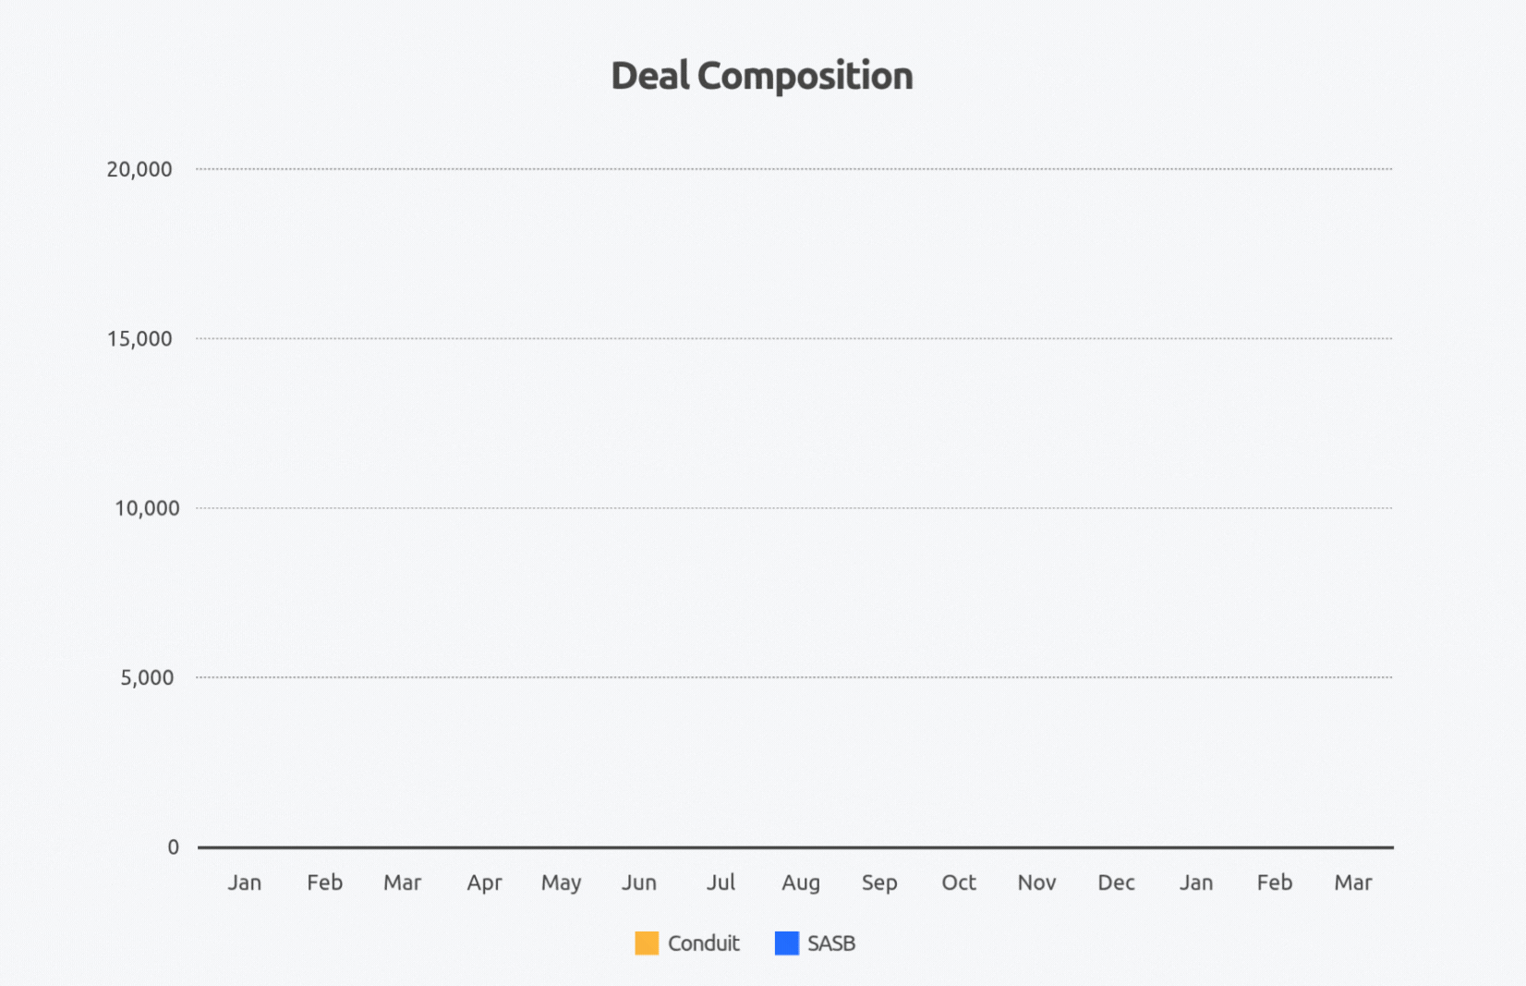Click the leftmost Jan x-axis label
1526x986 pixels.
pyautogui.click(x=245, y=883)
